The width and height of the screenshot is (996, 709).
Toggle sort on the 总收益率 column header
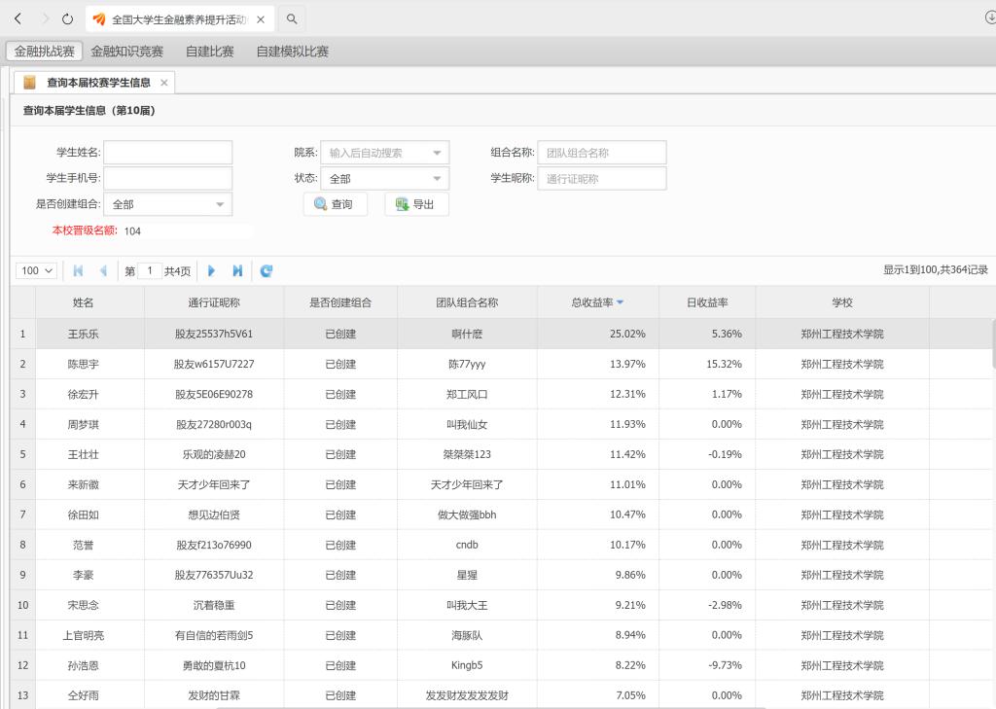[x=598, y=302]
